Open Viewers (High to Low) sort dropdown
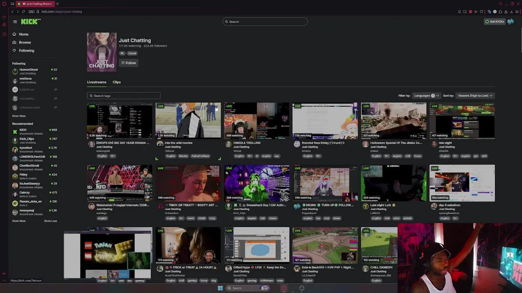522x293 pixels. pos(475,96)
